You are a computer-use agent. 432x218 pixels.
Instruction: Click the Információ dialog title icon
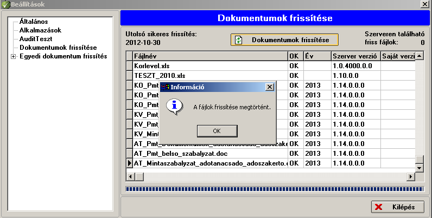coord(165,87)
